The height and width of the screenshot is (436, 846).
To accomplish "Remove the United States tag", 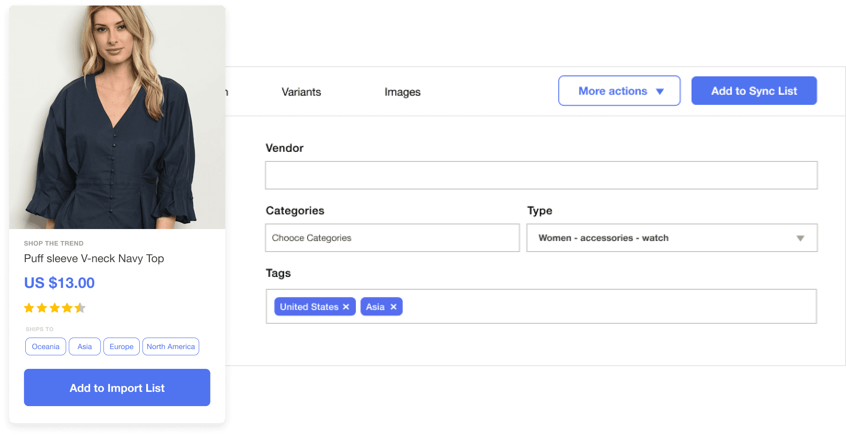I will click(346, 307).
